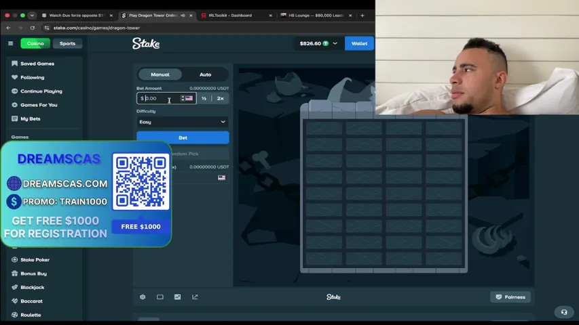Toggle theatre mode icon
Image resolution: width=579 pixels, height=325 pixels.
pyautogui.click(x=160, y=297)
